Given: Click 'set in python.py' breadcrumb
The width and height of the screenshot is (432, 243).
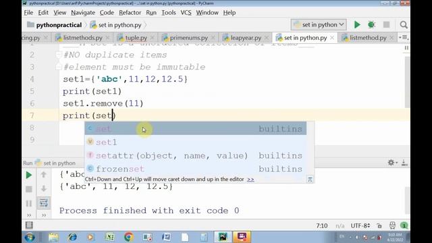Looking at the screenshot, I should (117, 25).
